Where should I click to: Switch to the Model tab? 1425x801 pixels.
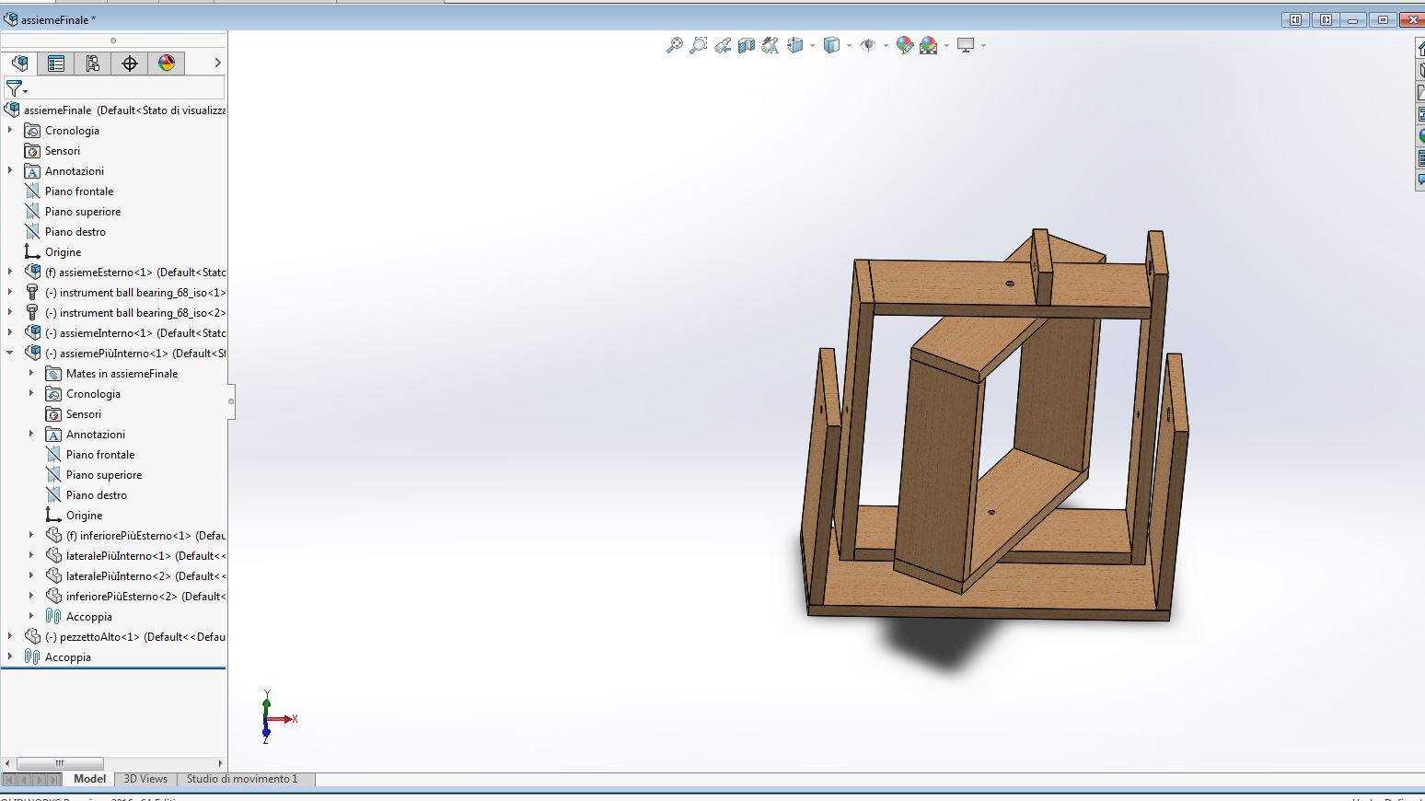(x=89, y=779)
